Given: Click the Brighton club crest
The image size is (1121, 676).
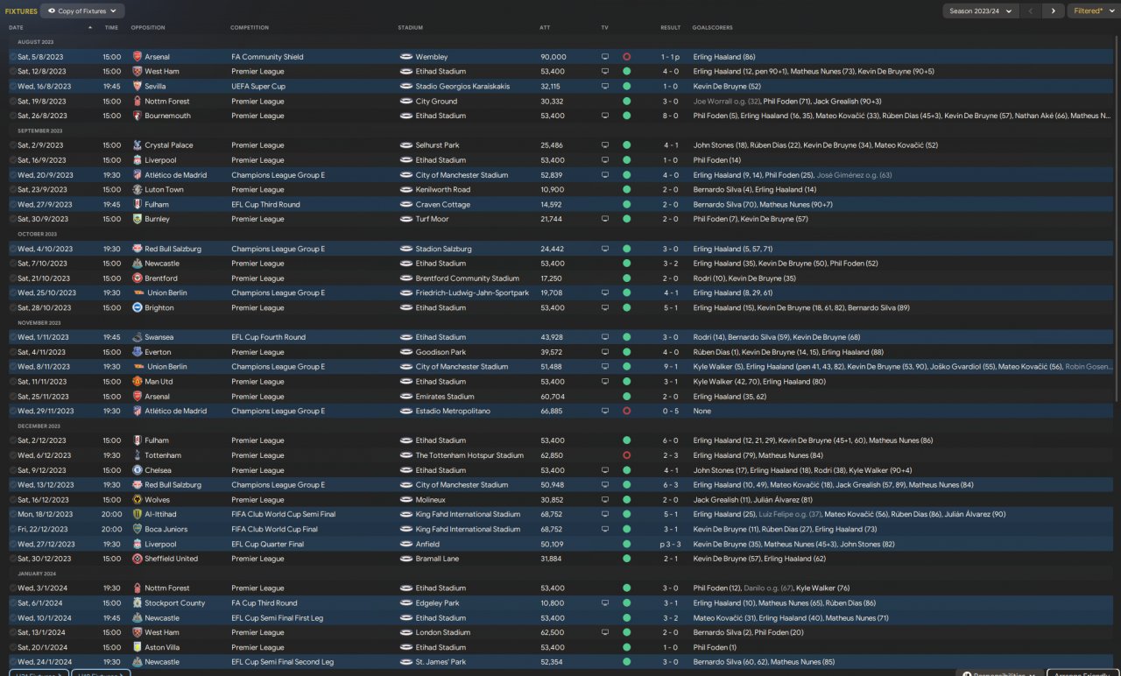Looking at the screenshot, I should tap(137, 308).
